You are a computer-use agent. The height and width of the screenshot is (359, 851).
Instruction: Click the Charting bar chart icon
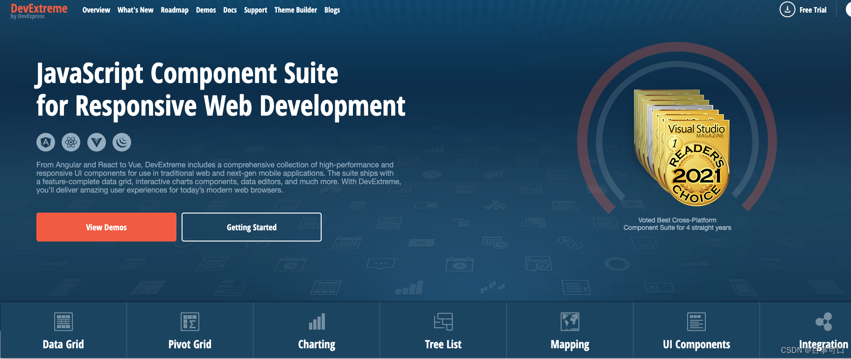317,322
